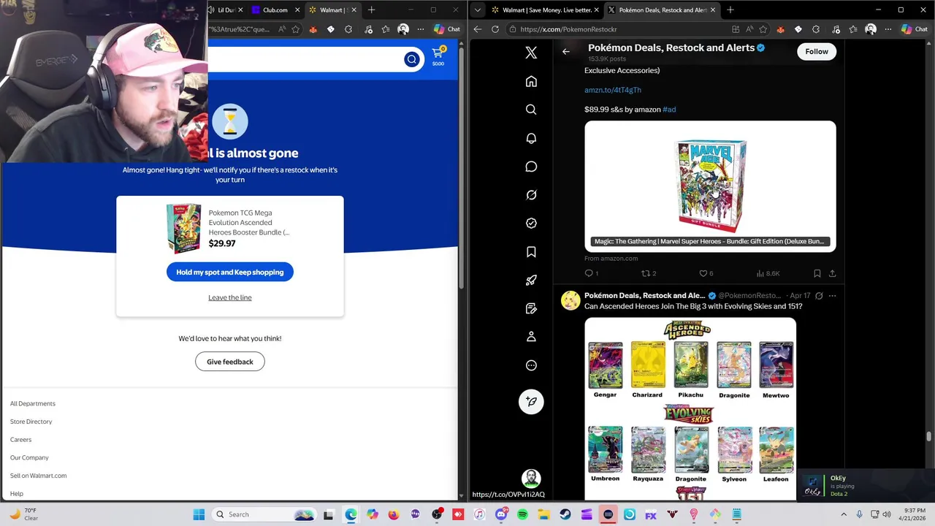The height and width of the screenshot is (526, 935).
Task: Open Steam from taskbar
Action: [x=565, y=514]
